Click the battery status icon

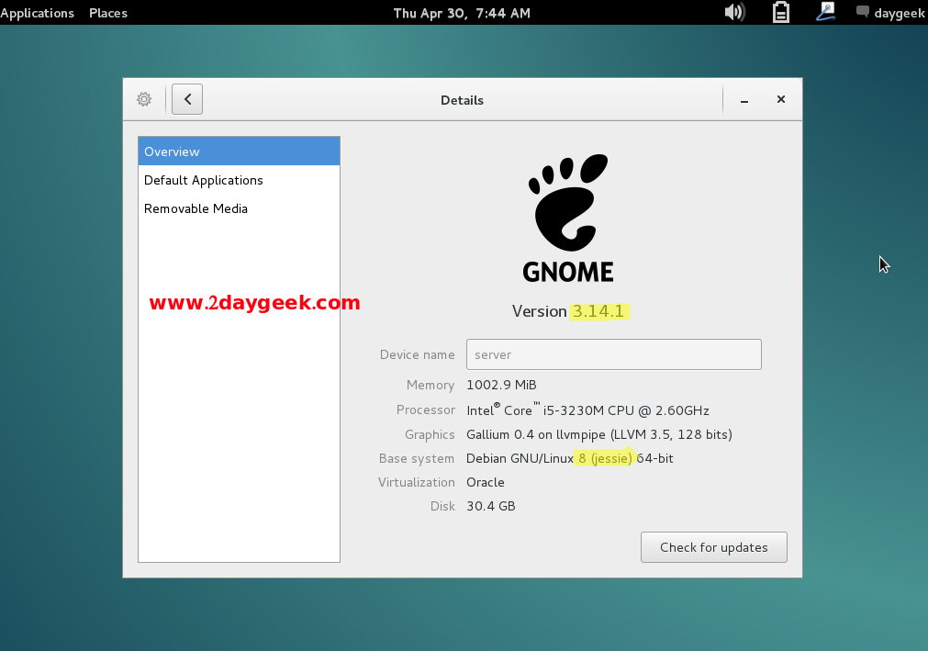click(780, 12)
